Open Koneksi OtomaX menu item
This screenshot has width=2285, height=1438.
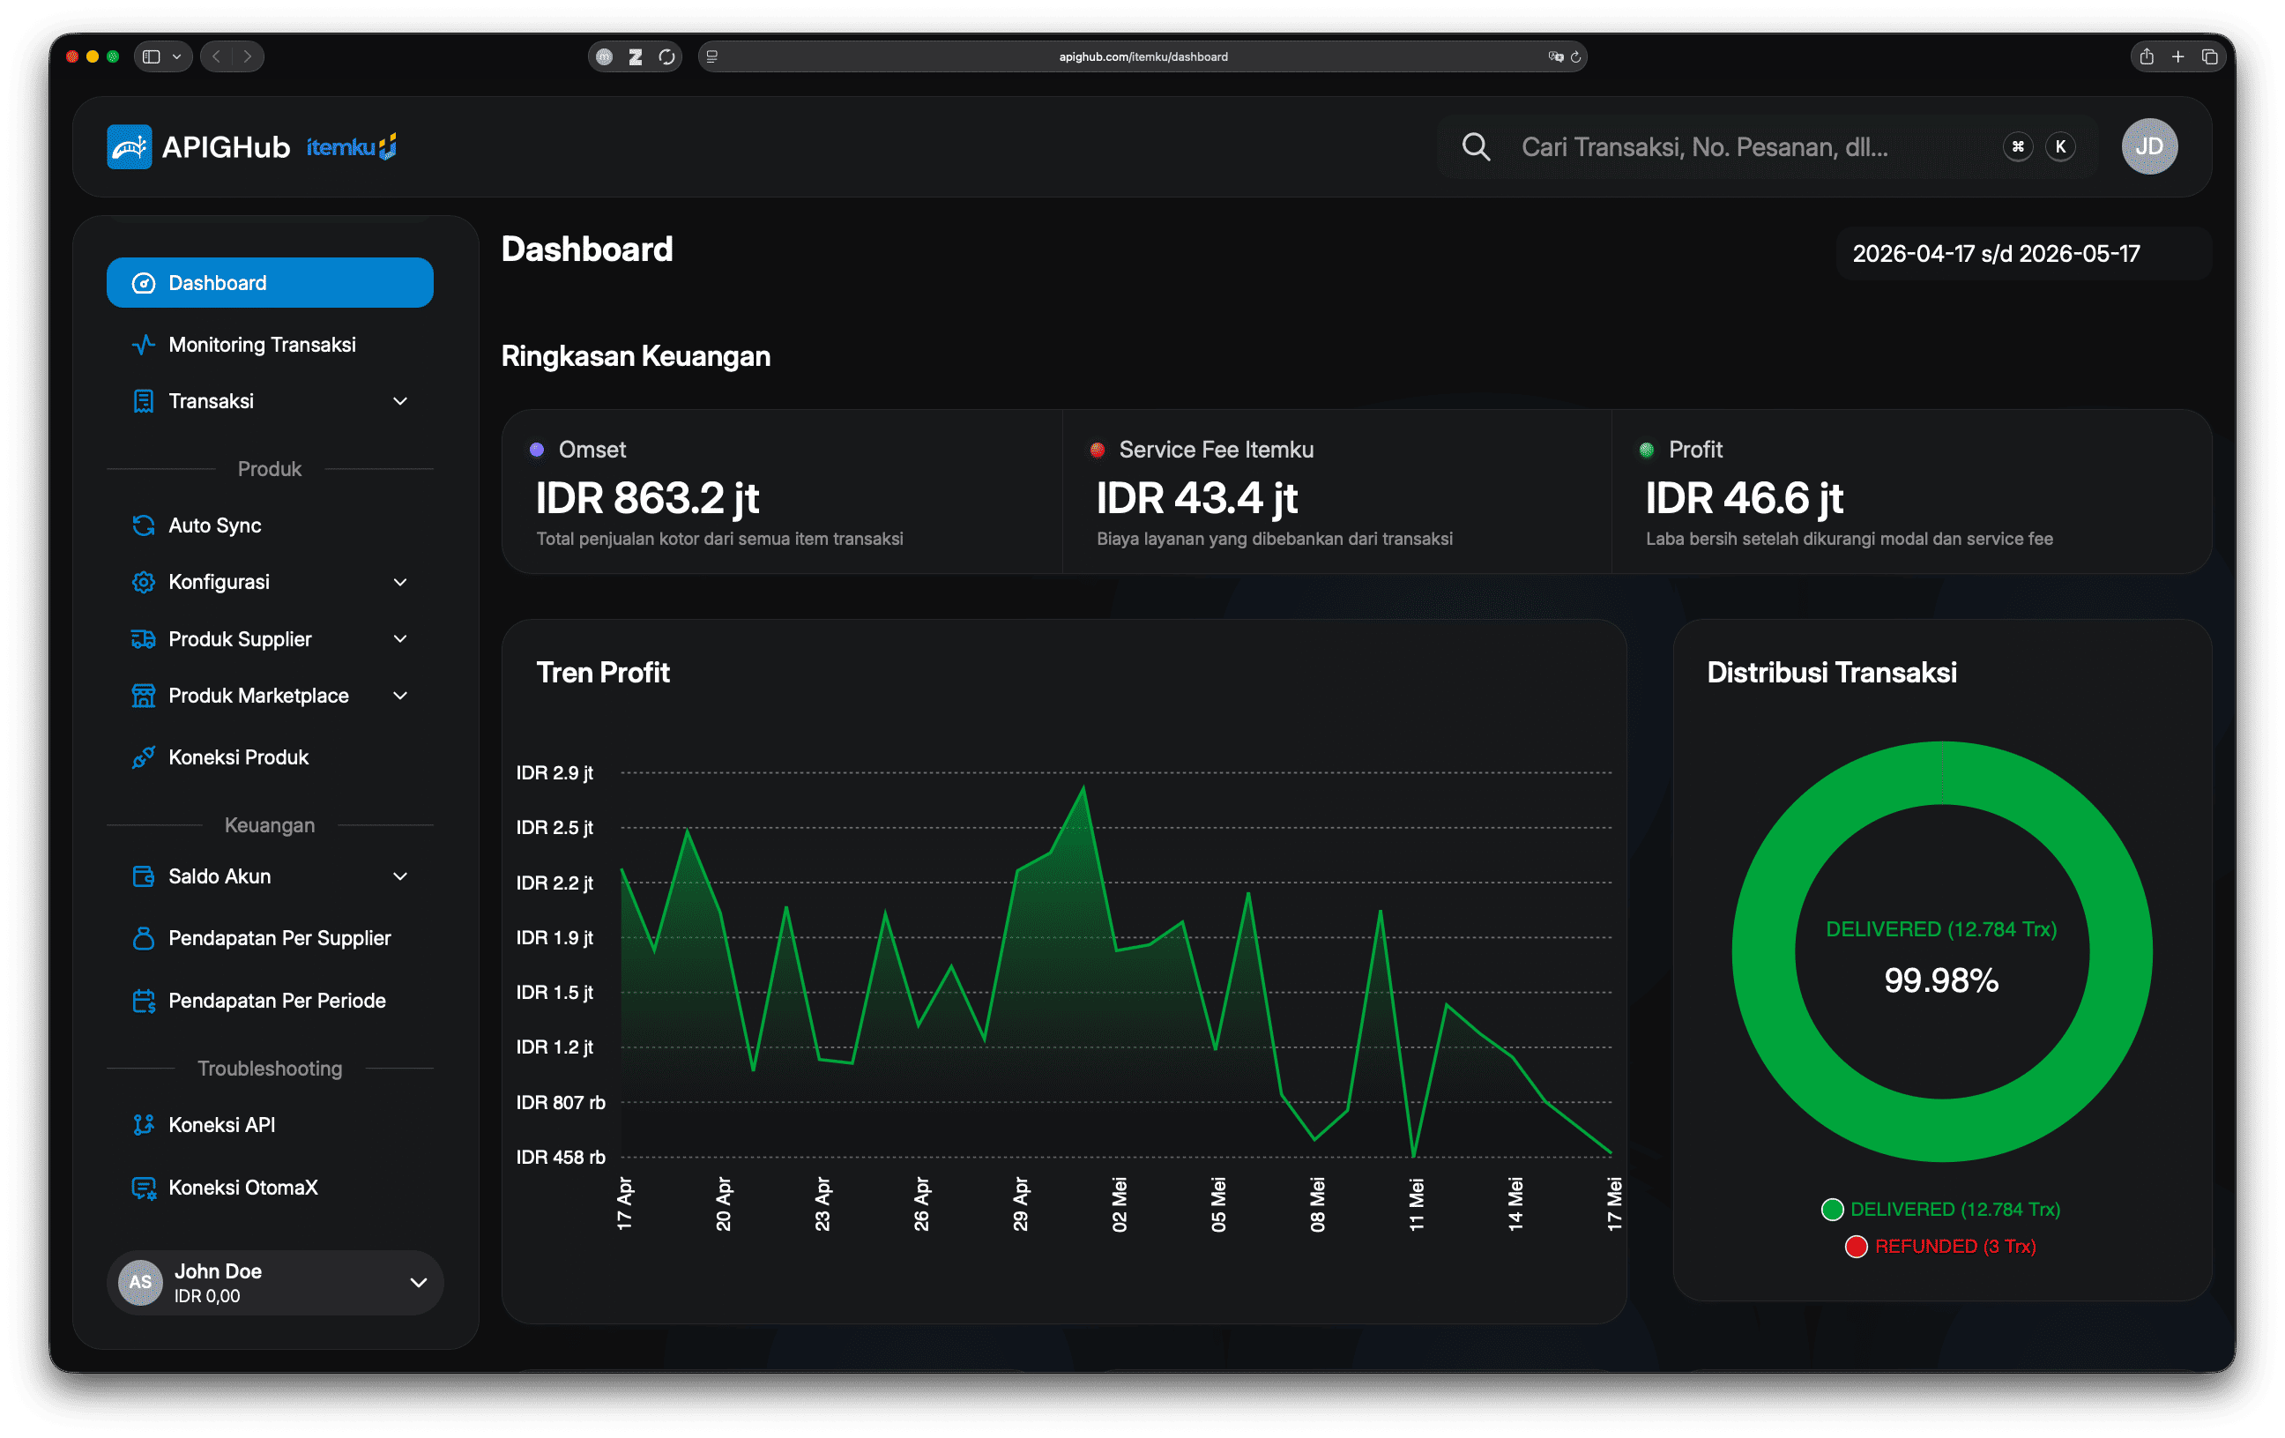tap(270, 1188)
